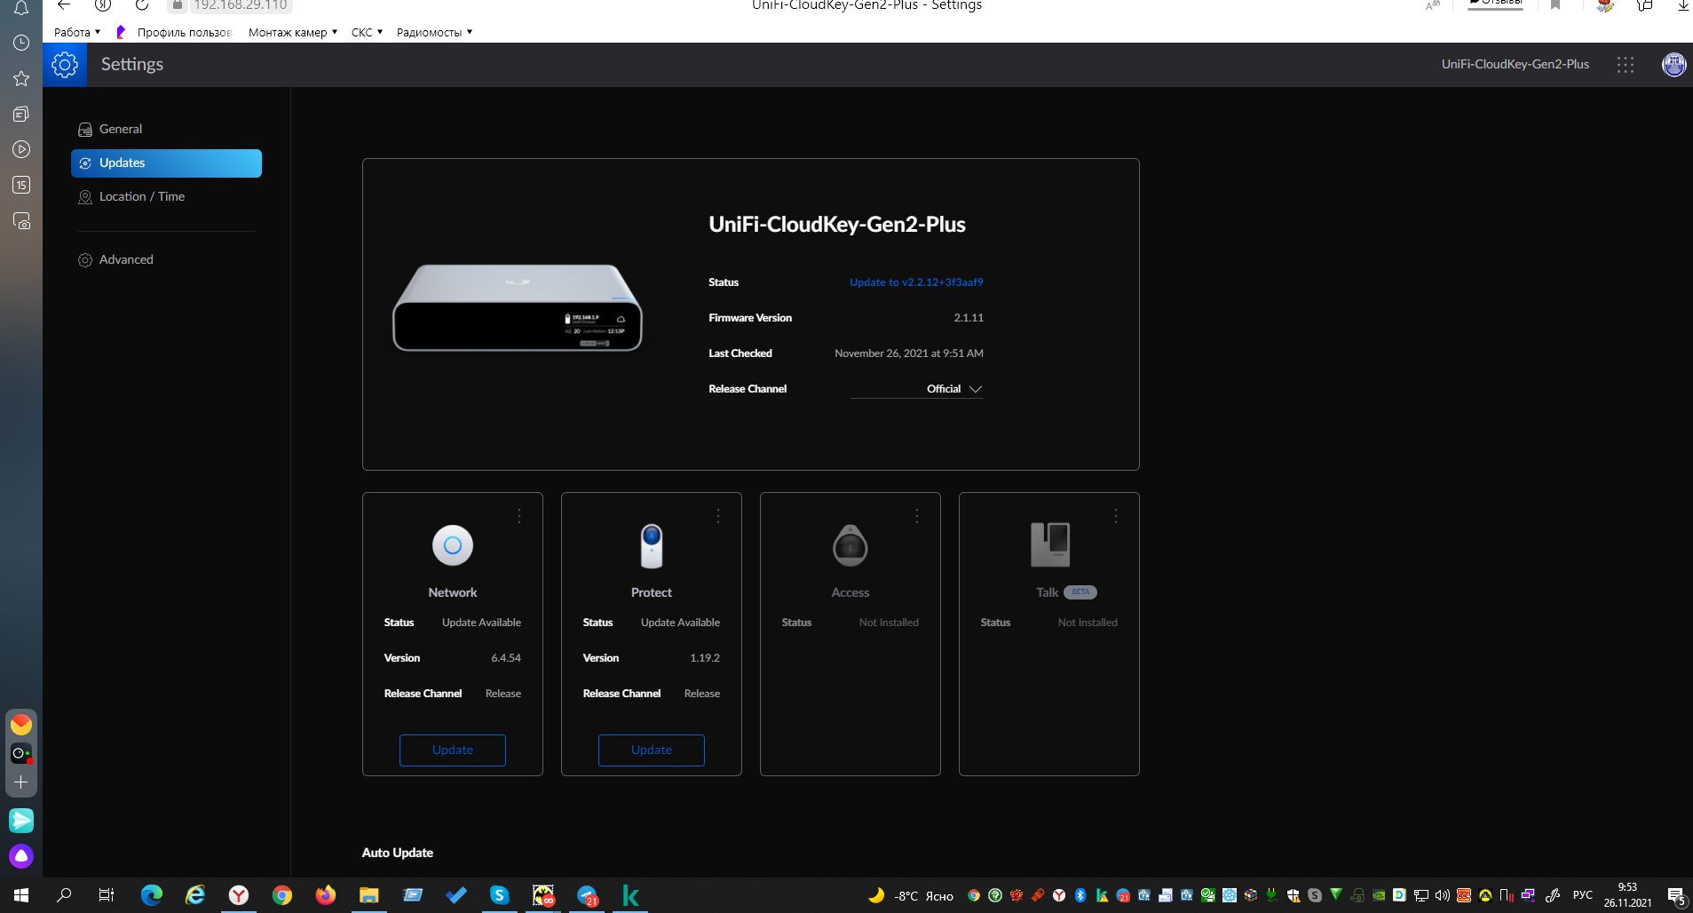Open the browser history clock icon
This screenshot has width=1693, height=913.
[21, 43]
